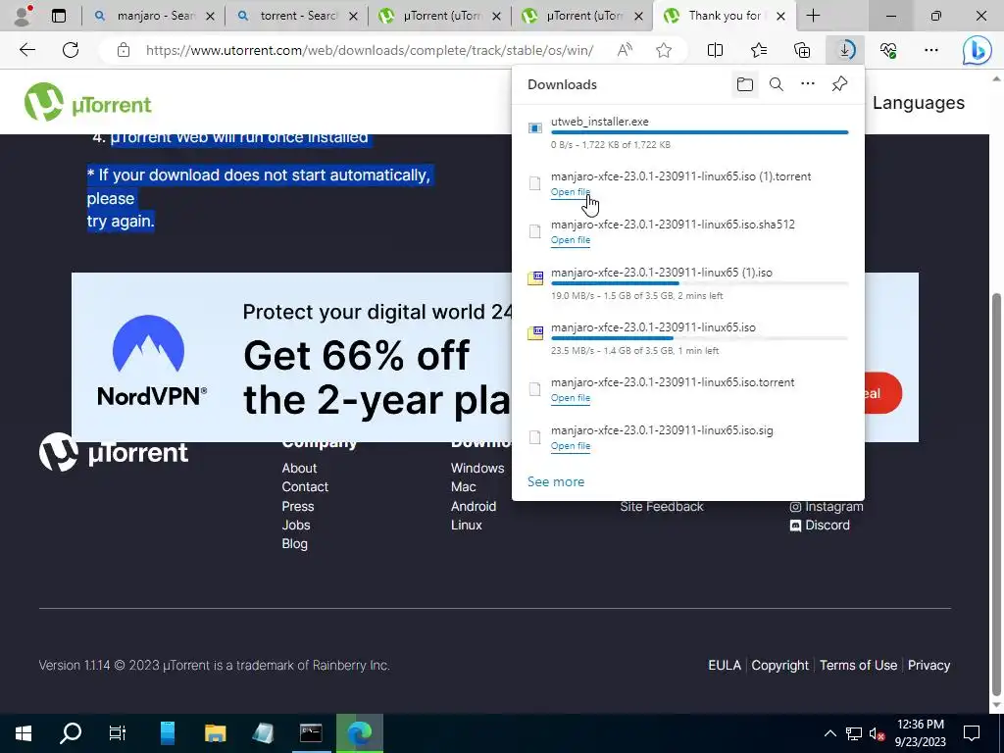Open tab actions menu icon
The height and width of the screenshot is (753, 1004).
tap(59, 16)
